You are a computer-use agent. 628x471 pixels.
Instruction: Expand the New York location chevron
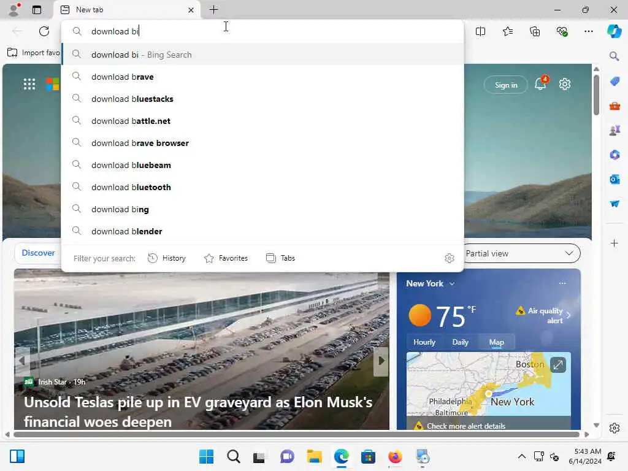(x=452, y=283)
